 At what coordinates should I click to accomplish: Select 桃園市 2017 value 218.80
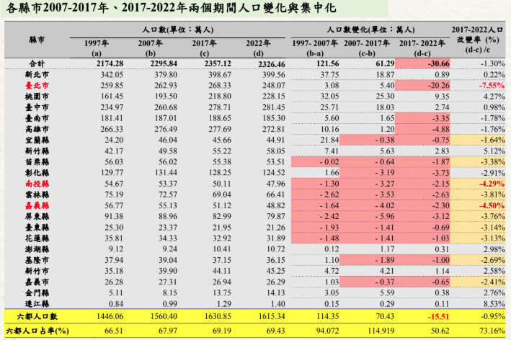click(x=220, y=97)
